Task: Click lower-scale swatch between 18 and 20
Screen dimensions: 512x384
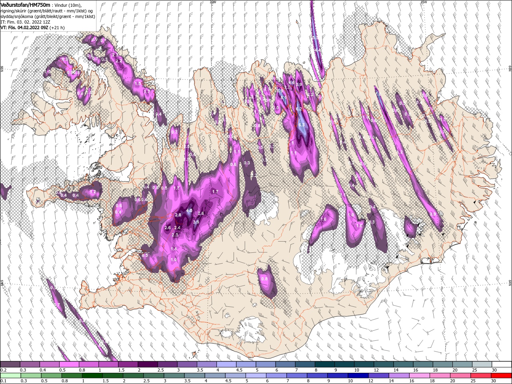Action: [441, 376]
